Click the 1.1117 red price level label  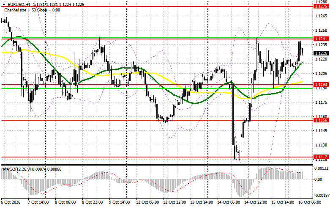[x=321, y=157]
